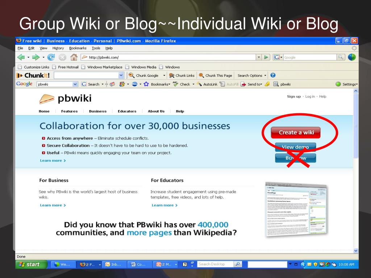This screenshot has width=371, height=278.
Task: Open the Tools menu
Action: (x=96, y=48)
